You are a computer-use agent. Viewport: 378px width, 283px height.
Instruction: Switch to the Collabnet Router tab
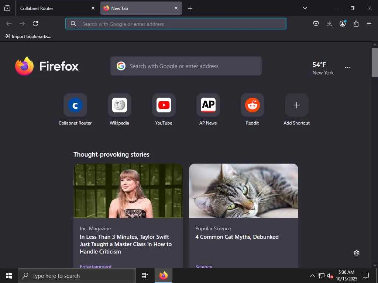coord(57,8)
